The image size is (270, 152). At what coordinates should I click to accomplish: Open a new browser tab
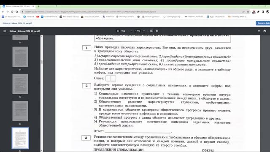(x=38, y=6)
